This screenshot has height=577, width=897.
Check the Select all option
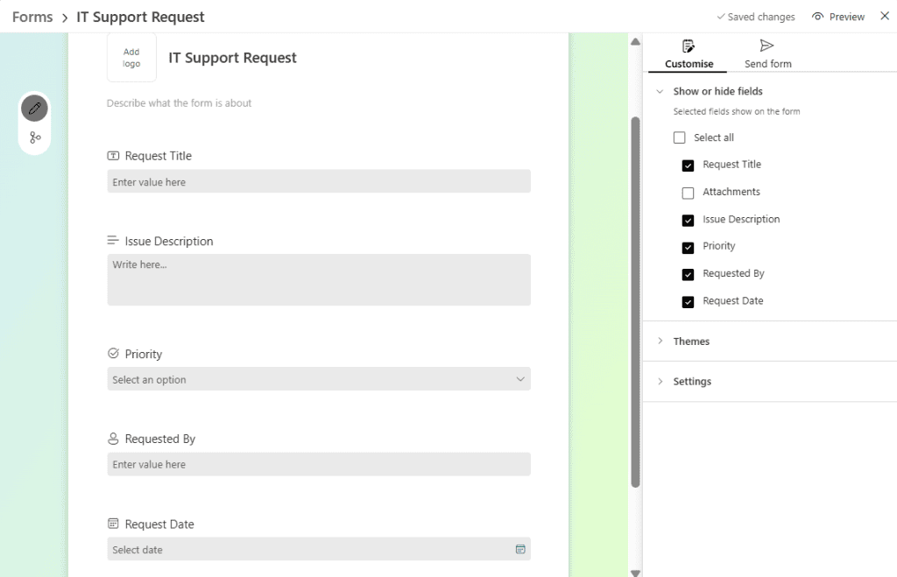(679, 137)
